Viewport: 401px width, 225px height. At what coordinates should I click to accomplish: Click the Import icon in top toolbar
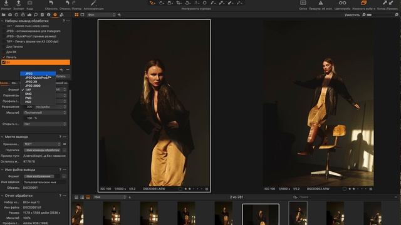coord(6,2)
